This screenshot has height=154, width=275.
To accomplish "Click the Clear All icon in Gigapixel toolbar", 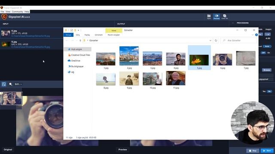I will coord(225,17).
